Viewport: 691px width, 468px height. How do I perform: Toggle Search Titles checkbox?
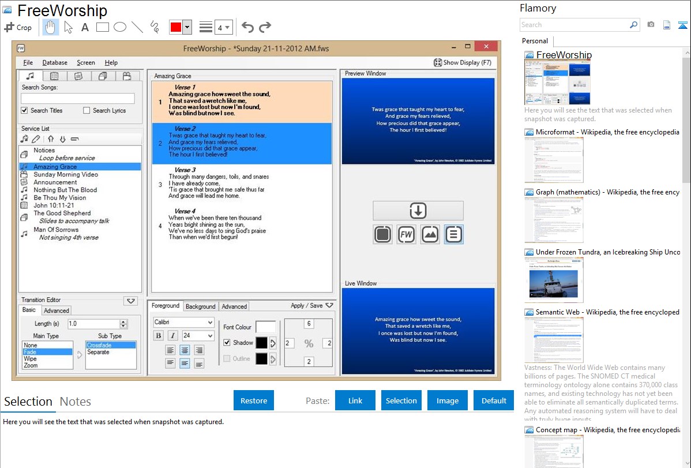[x=24, y=110]
